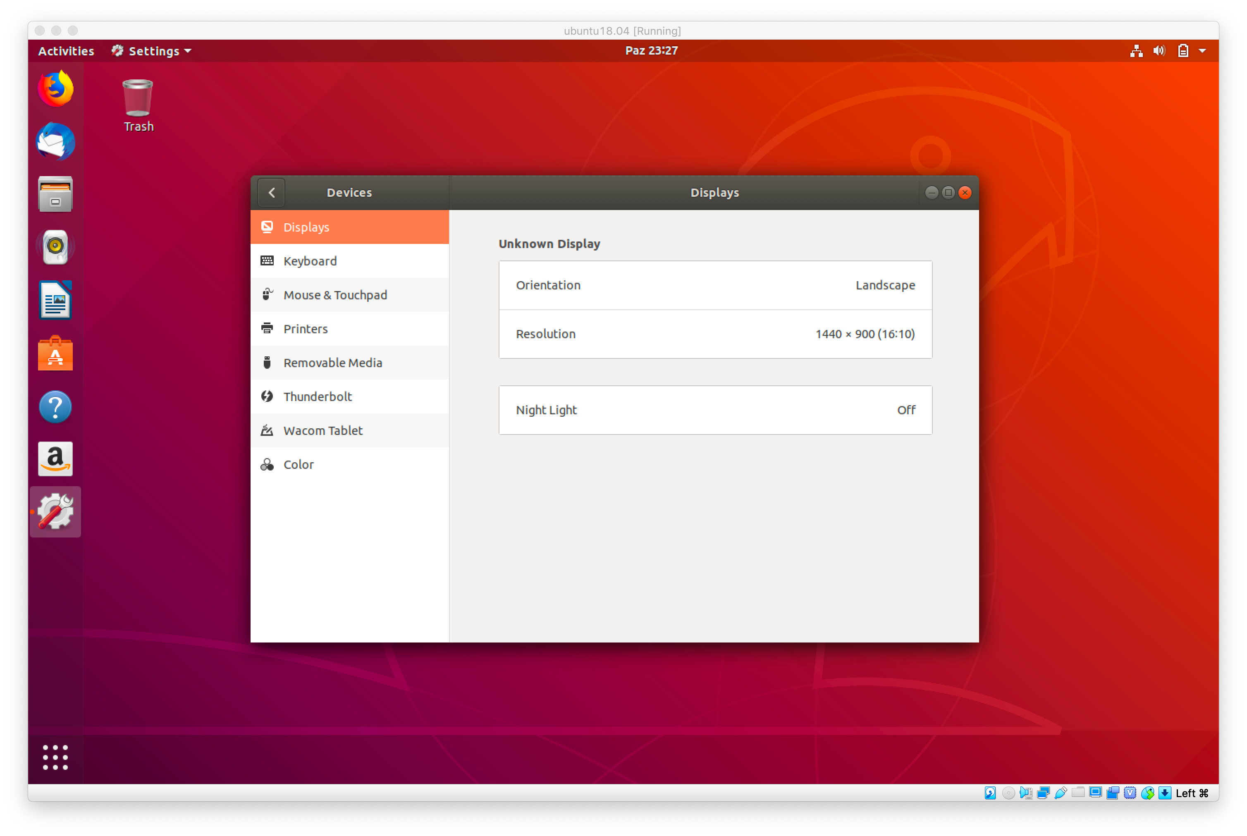The width and height of the screenshot is (1247, 836).
Task: Launch LibreOffice Writer from the dock
Action: point(55,300)
